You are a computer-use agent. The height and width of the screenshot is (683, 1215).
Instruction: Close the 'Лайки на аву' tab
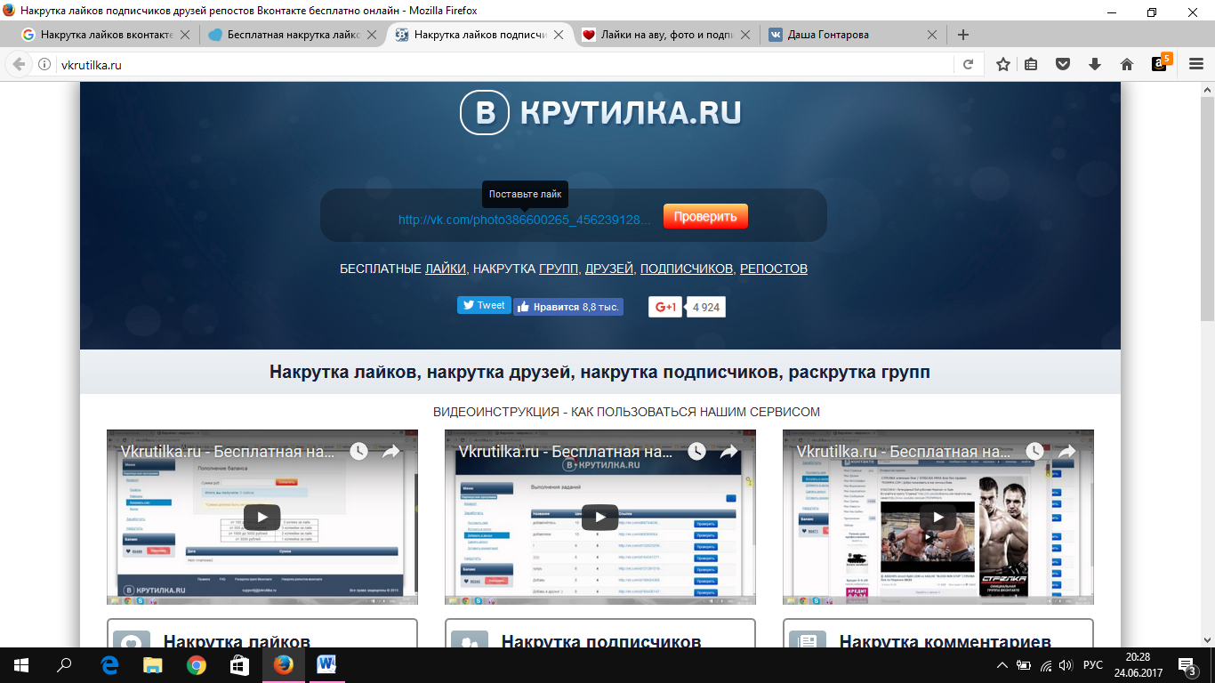745,35
